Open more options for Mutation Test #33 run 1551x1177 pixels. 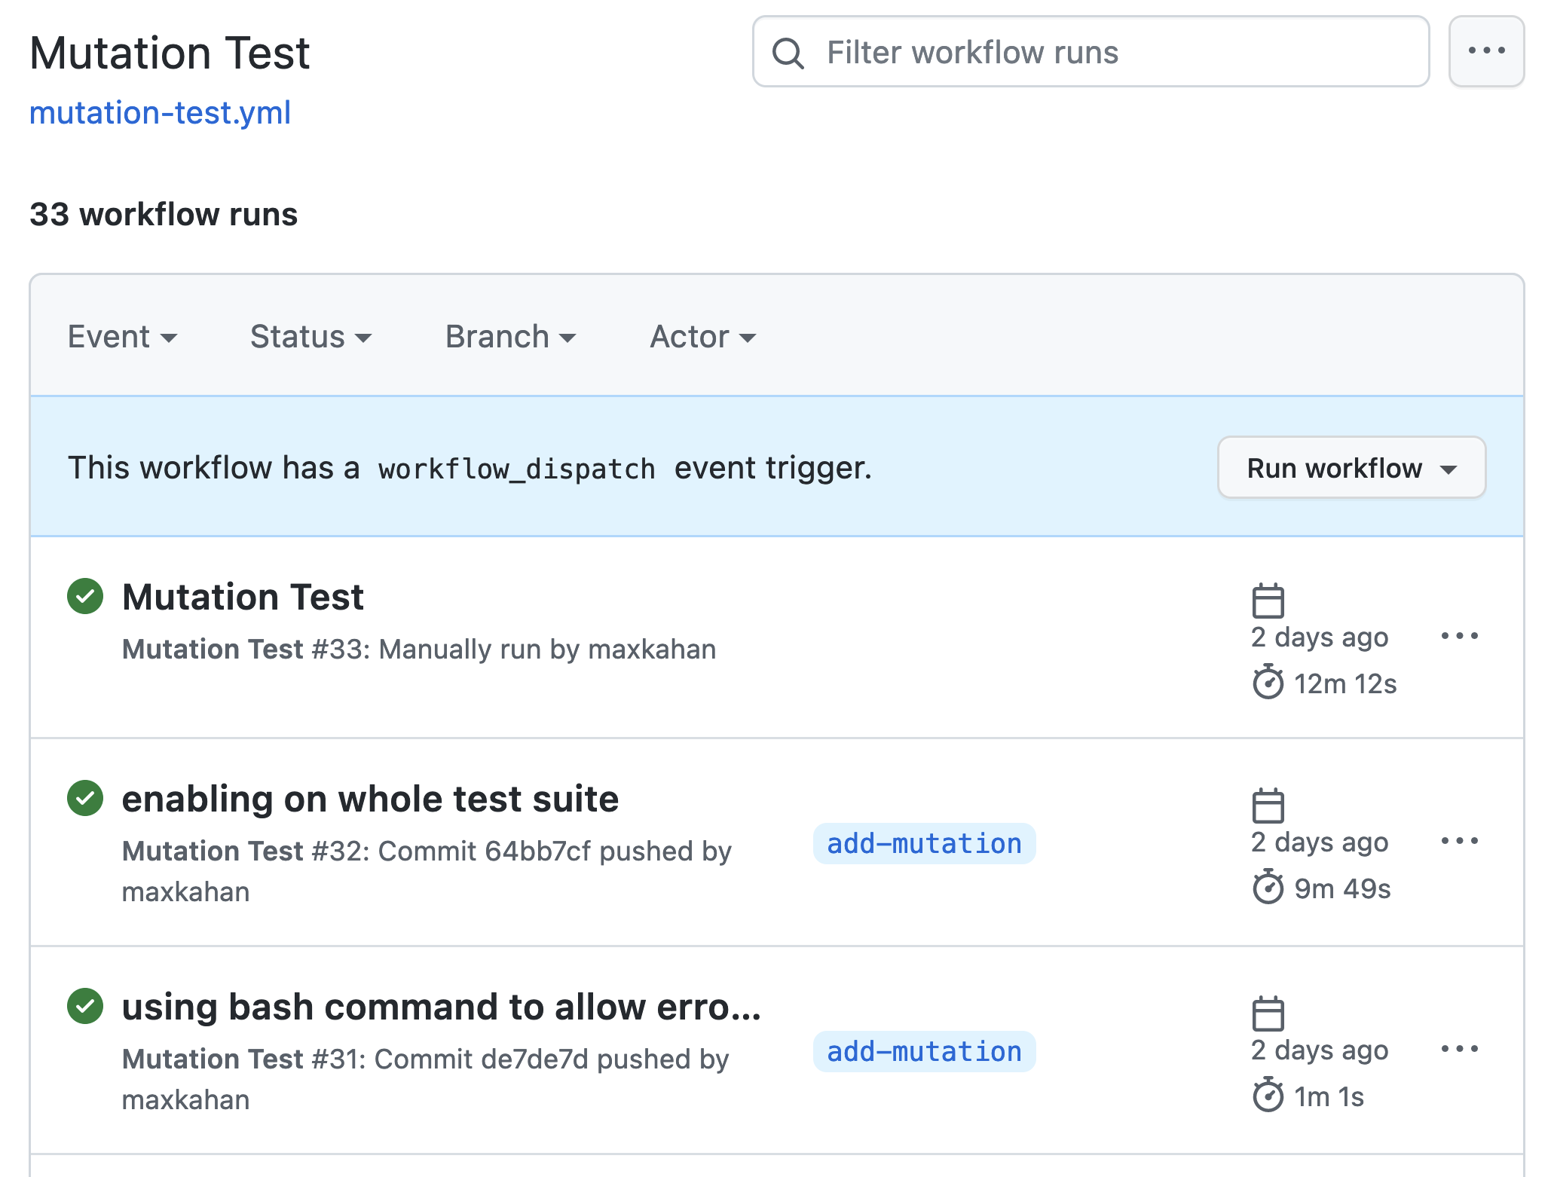tap(1460, 636)
